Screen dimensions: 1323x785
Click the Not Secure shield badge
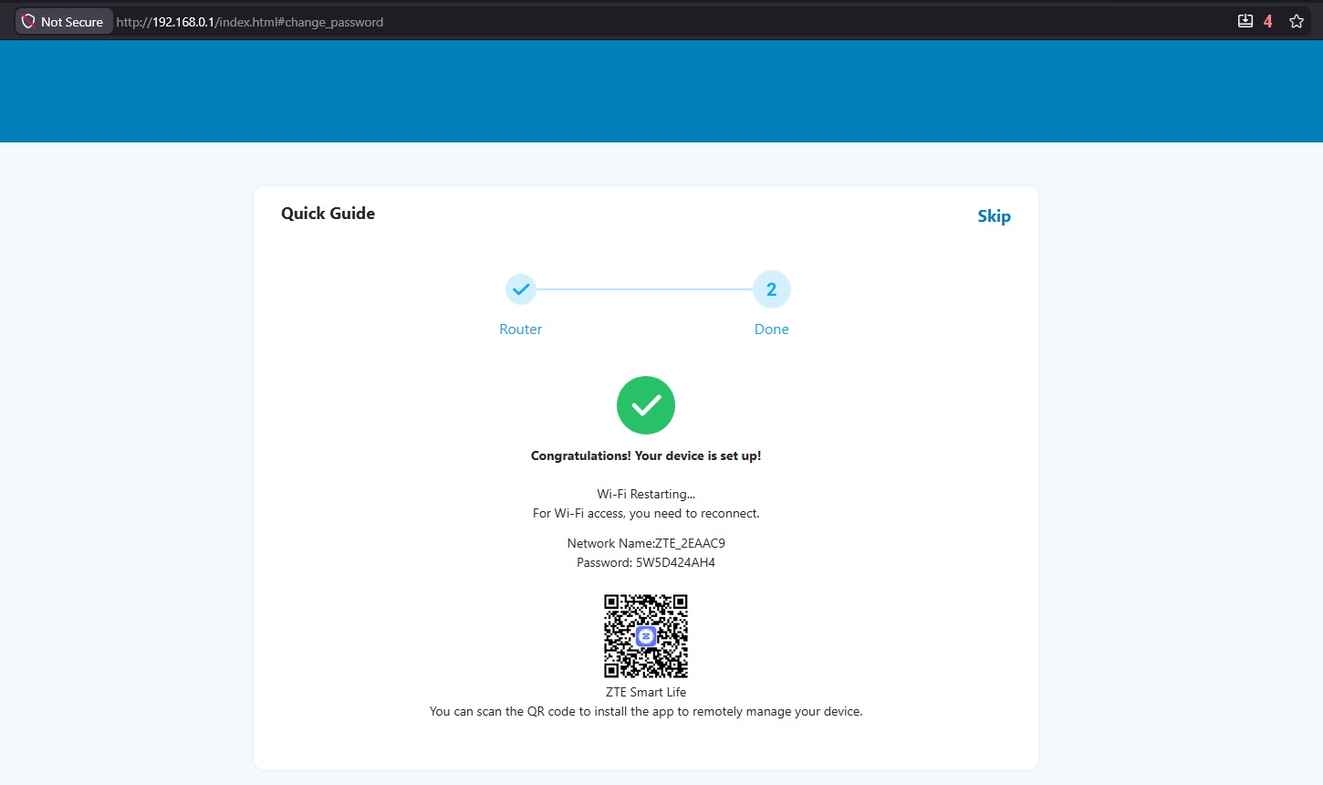click(x=63, y=22)
